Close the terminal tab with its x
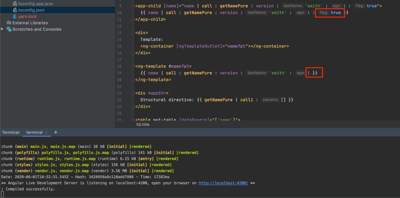 46,133
